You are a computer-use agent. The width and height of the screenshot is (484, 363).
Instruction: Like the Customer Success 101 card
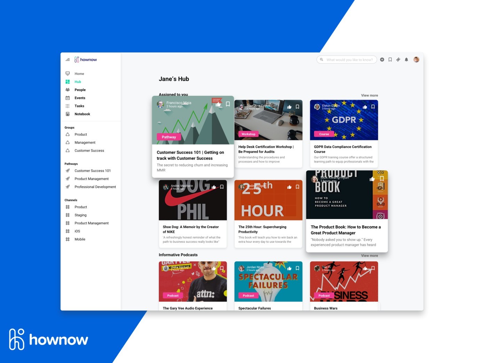tap(218, 104)
